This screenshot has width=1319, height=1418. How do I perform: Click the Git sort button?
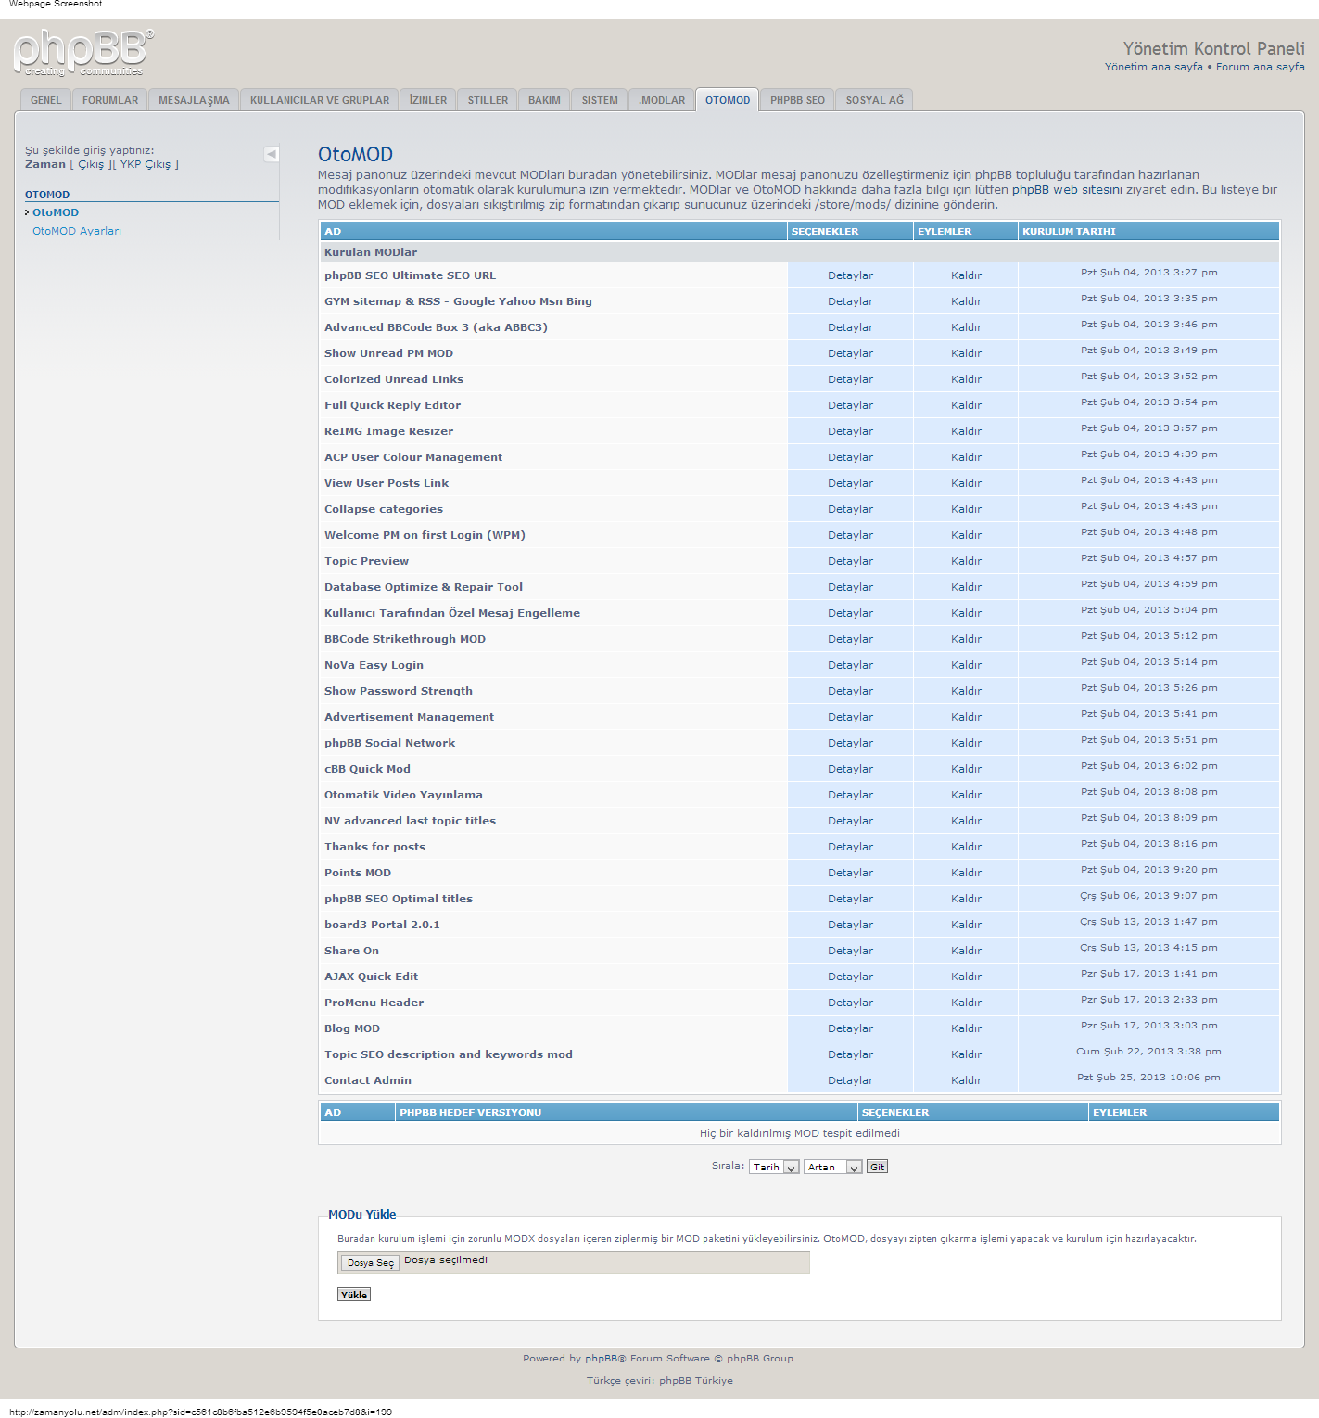877,1167
